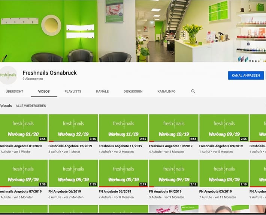Click the title Freshnails Angebote 01/2020
The width and height of the screenshot is (266, 215).
click(21, 146)
